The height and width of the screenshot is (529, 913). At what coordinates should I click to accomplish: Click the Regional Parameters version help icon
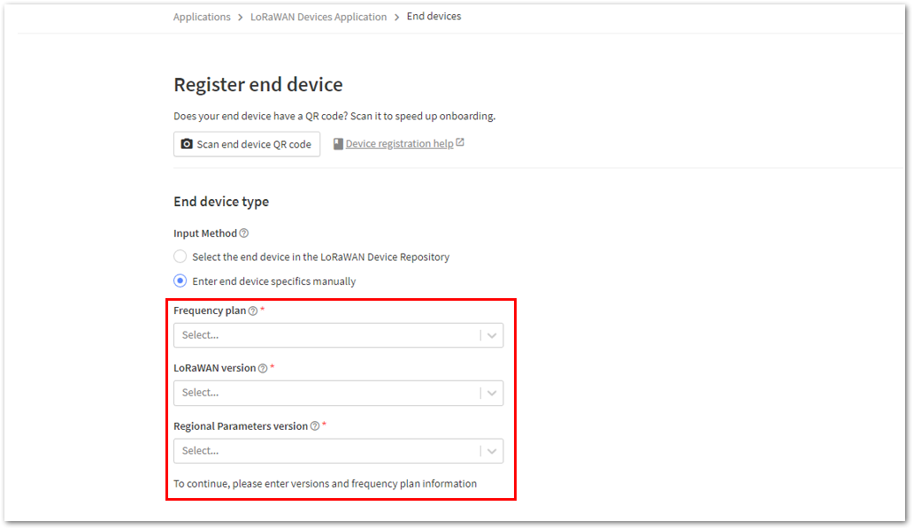coord(315,426)
